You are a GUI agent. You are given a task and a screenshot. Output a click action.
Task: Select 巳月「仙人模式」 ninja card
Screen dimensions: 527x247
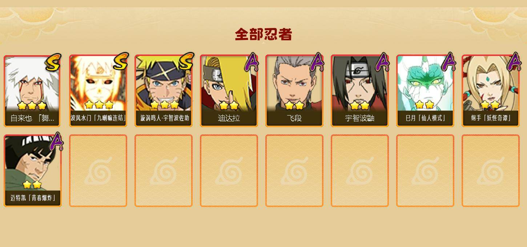click(x=425, y=91)
